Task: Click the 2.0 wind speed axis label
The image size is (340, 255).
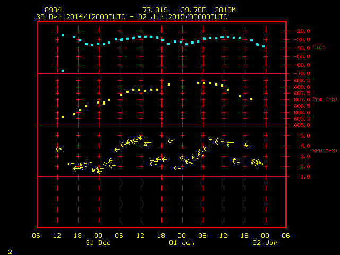Action: coord(305,167)
